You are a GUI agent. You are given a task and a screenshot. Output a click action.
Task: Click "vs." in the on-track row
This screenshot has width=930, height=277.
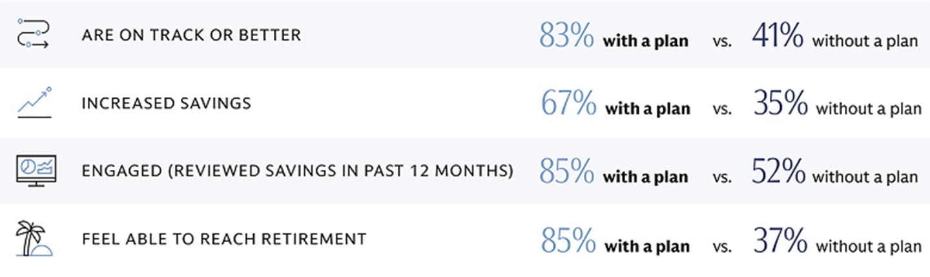coord(723,43)
